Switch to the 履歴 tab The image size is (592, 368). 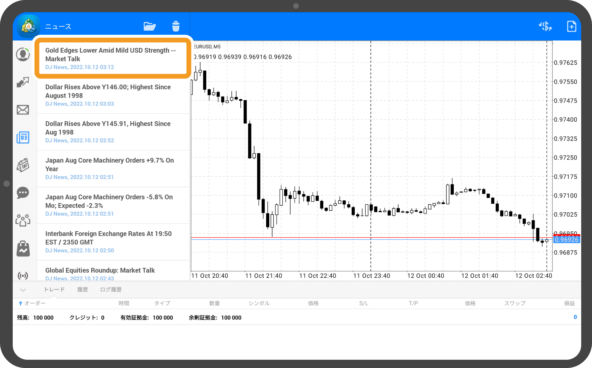click(82, 290)
